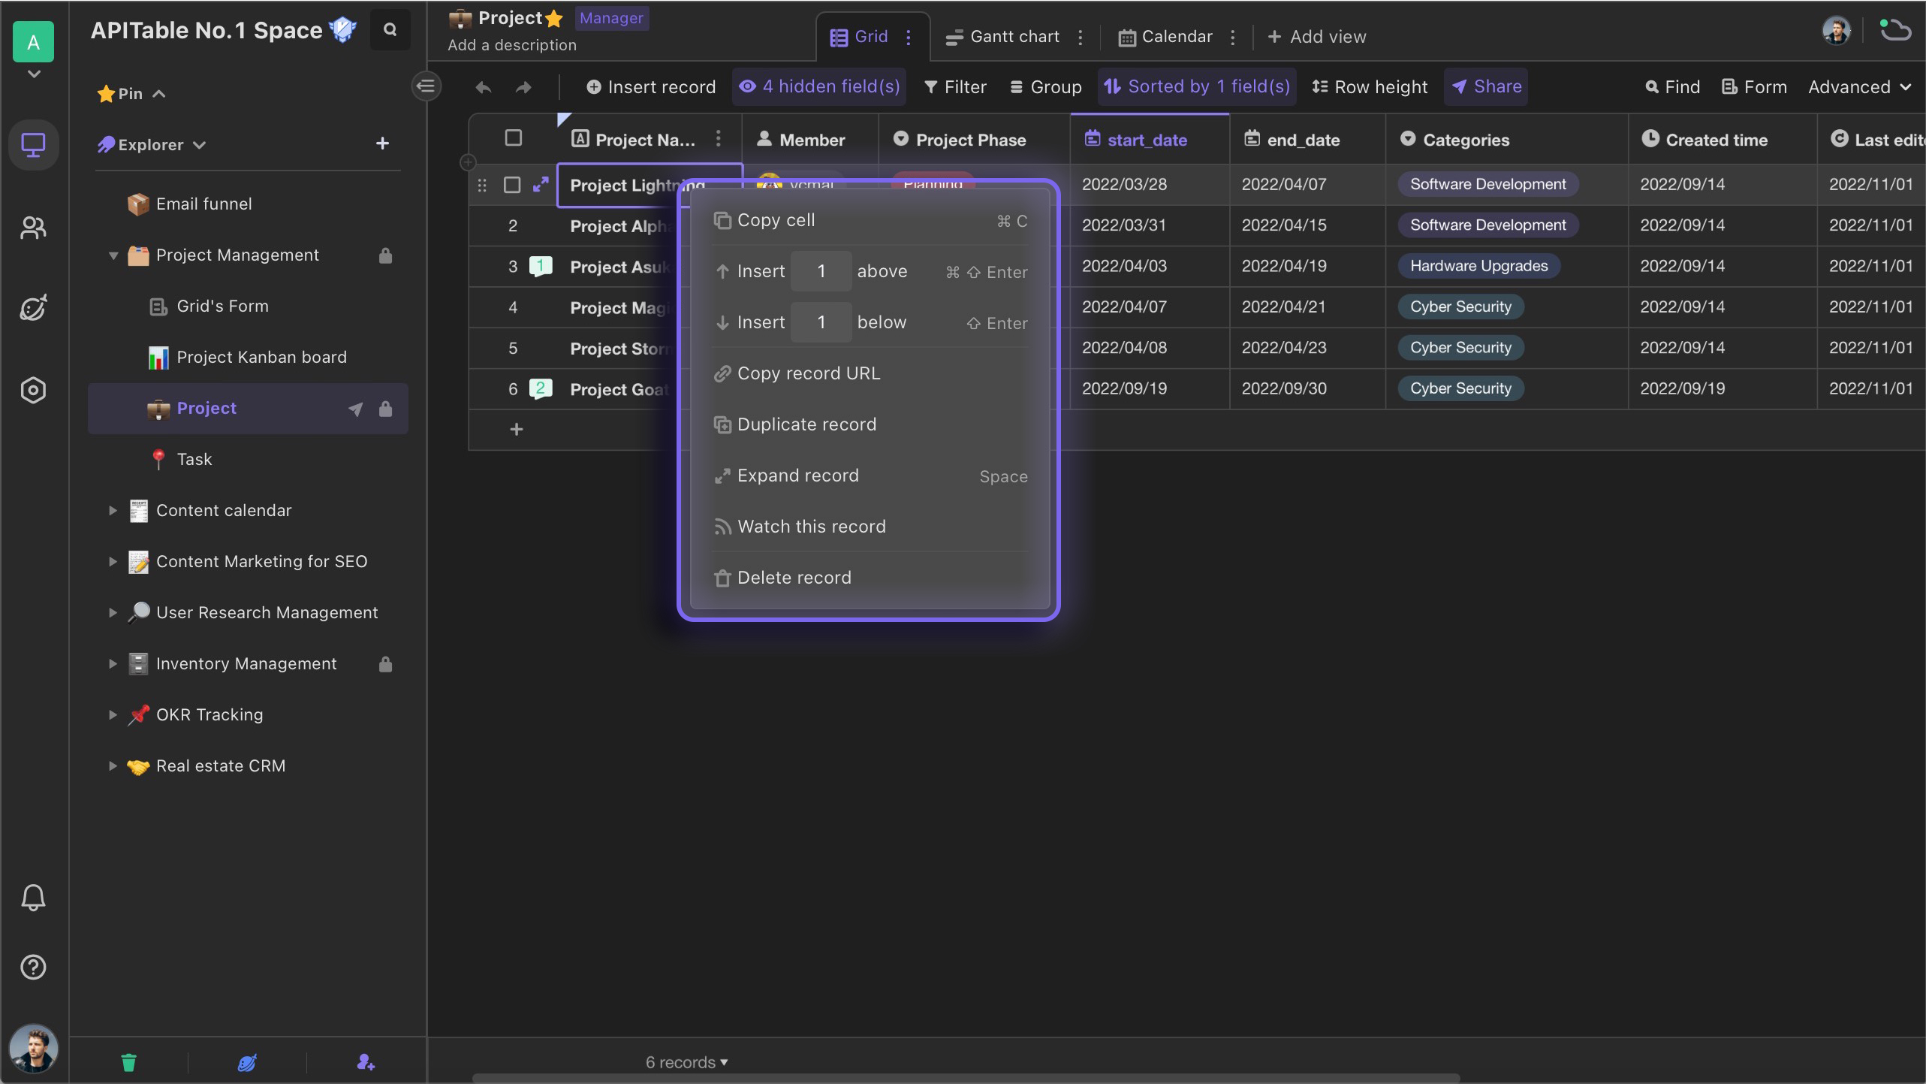Click the invite member icon at sidebar bottom
The image size is (1926, 1084).
coord(366,1061)
